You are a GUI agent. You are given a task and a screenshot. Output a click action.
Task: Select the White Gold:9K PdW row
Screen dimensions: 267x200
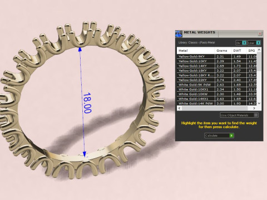click(217, 84)
